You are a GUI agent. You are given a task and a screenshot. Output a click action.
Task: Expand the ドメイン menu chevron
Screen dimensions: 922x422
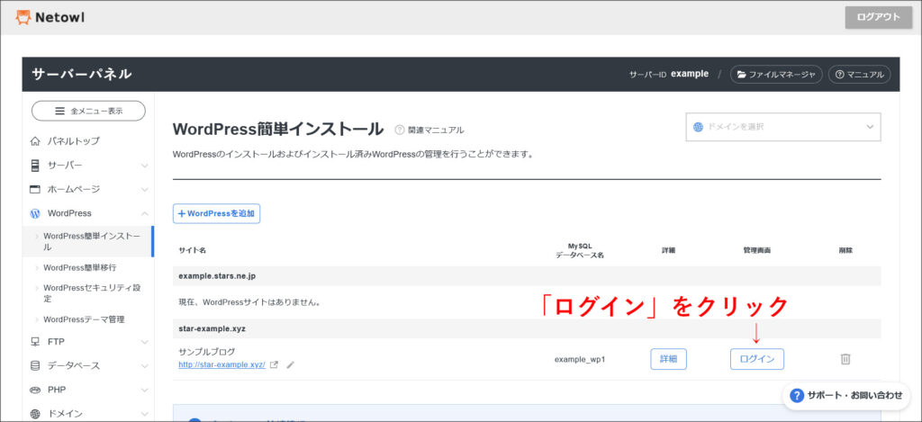click(x=145, y=414)
